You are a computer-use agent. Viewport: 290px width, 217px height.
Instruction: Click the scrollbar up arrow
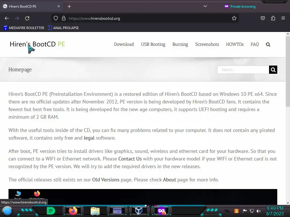click(x=288, y=34)
